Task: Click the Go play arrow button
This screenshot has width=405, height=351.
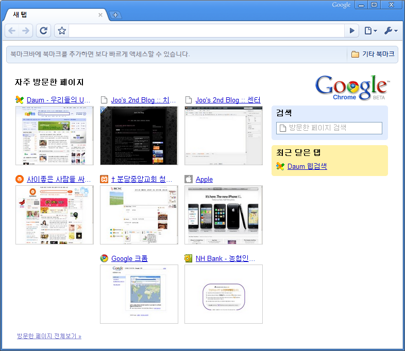Action: click(352, 31)
